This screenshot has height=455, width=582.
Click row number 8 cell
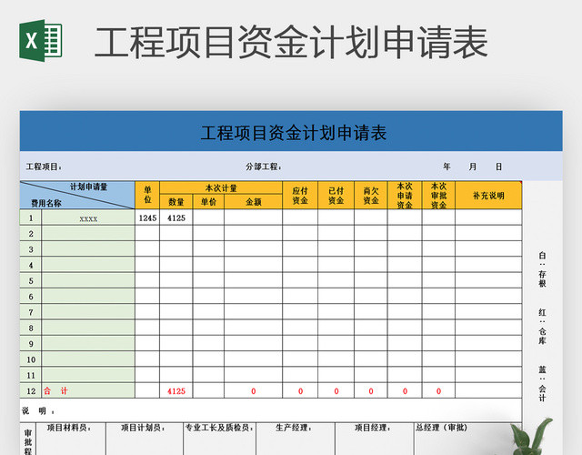(x=31, y=328)
